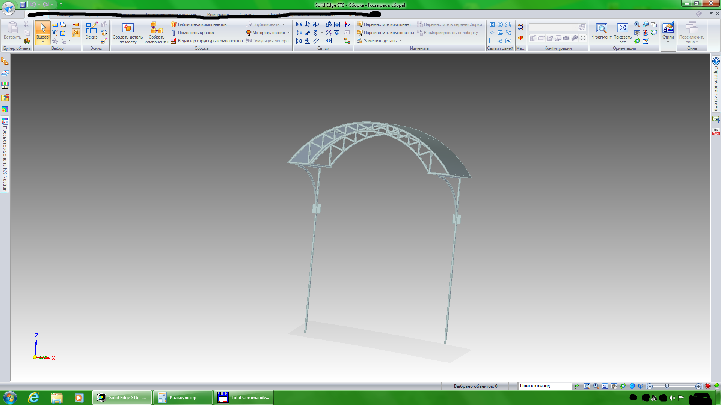The height and width of the screenshot is (405, 721).
Task: Click the filter selection icon in Выбор group
Action: click(55, 33)
